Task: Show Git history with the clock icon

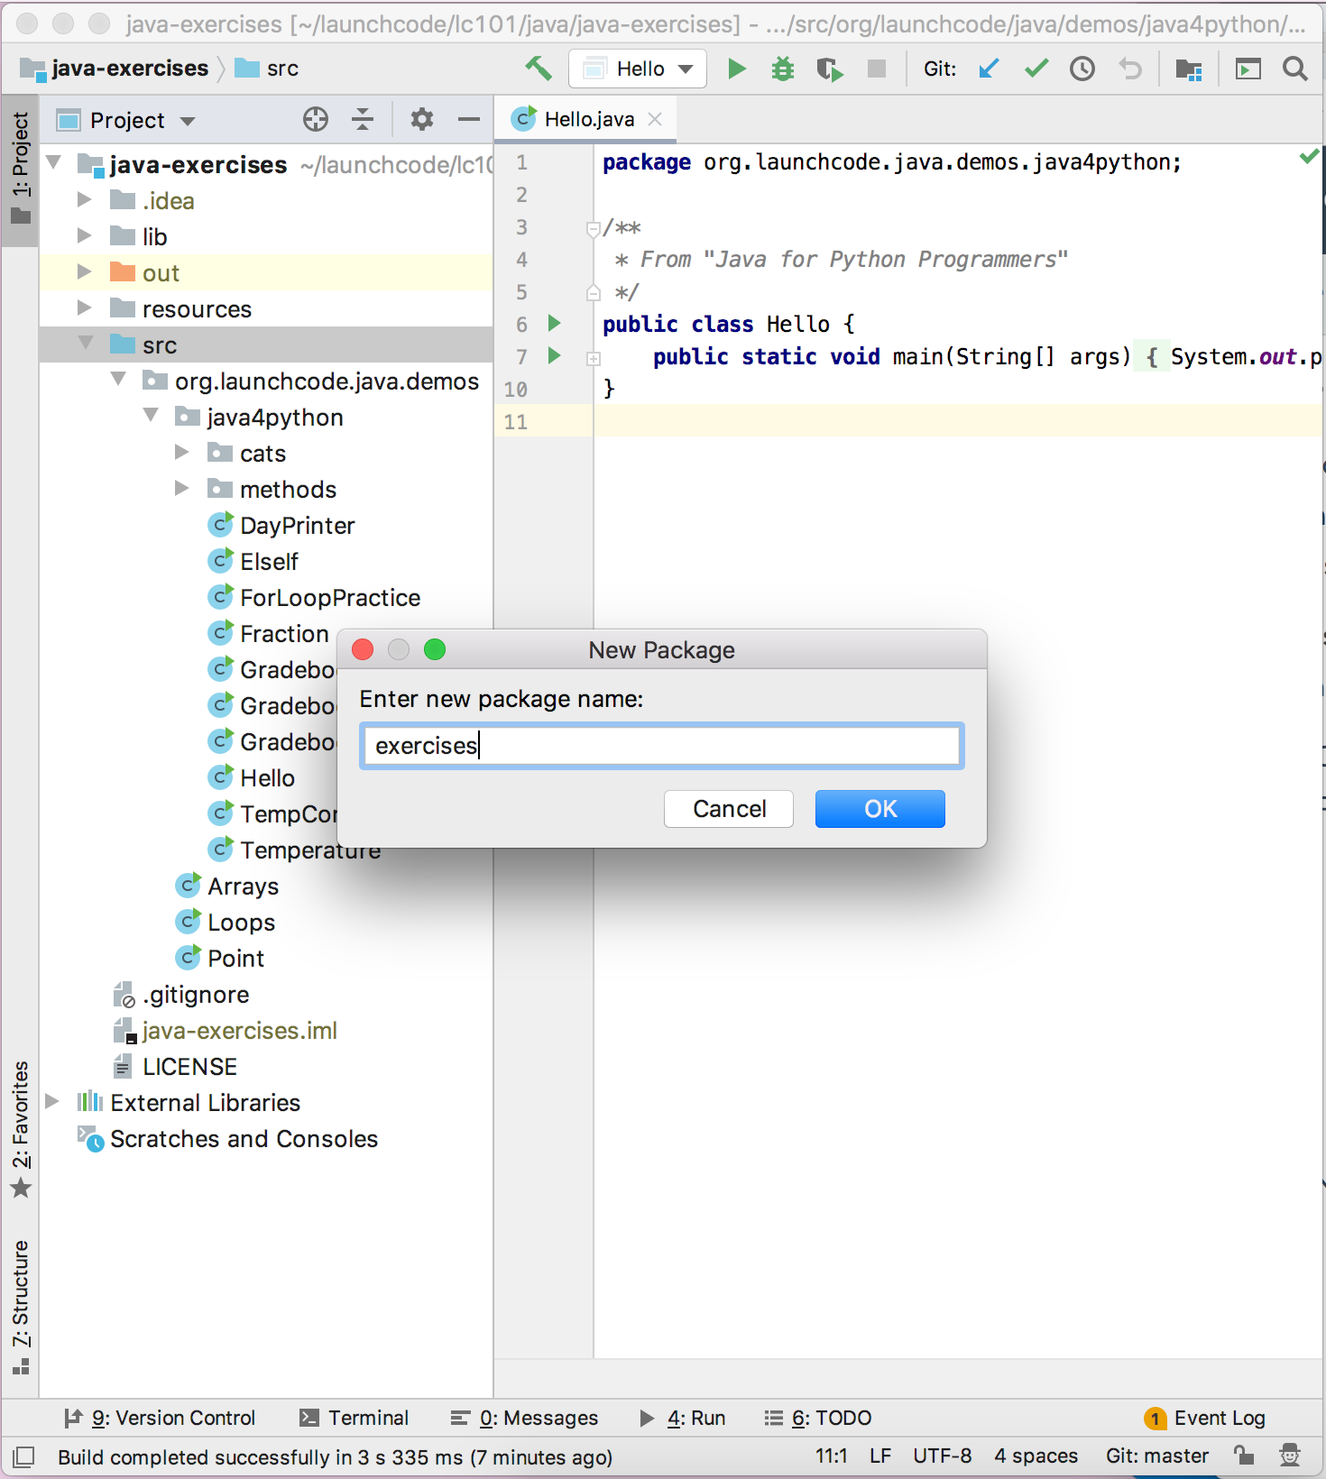Action: 1082,69
